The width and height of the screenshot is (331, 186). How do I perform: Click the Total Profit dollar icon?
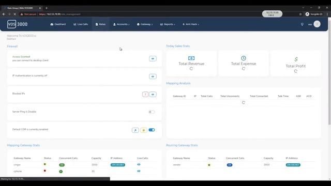click(296, 59)
